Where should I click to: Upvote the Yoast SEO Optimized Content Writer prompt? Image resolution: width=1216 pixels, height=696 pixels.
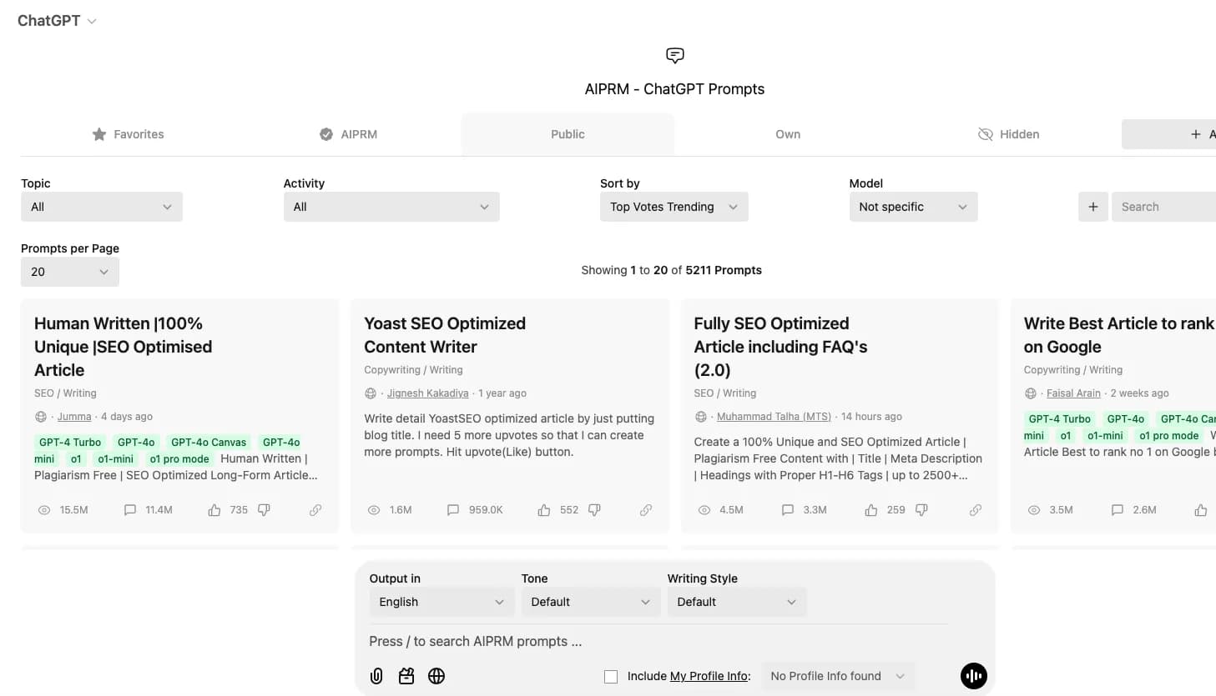[544, 509]
